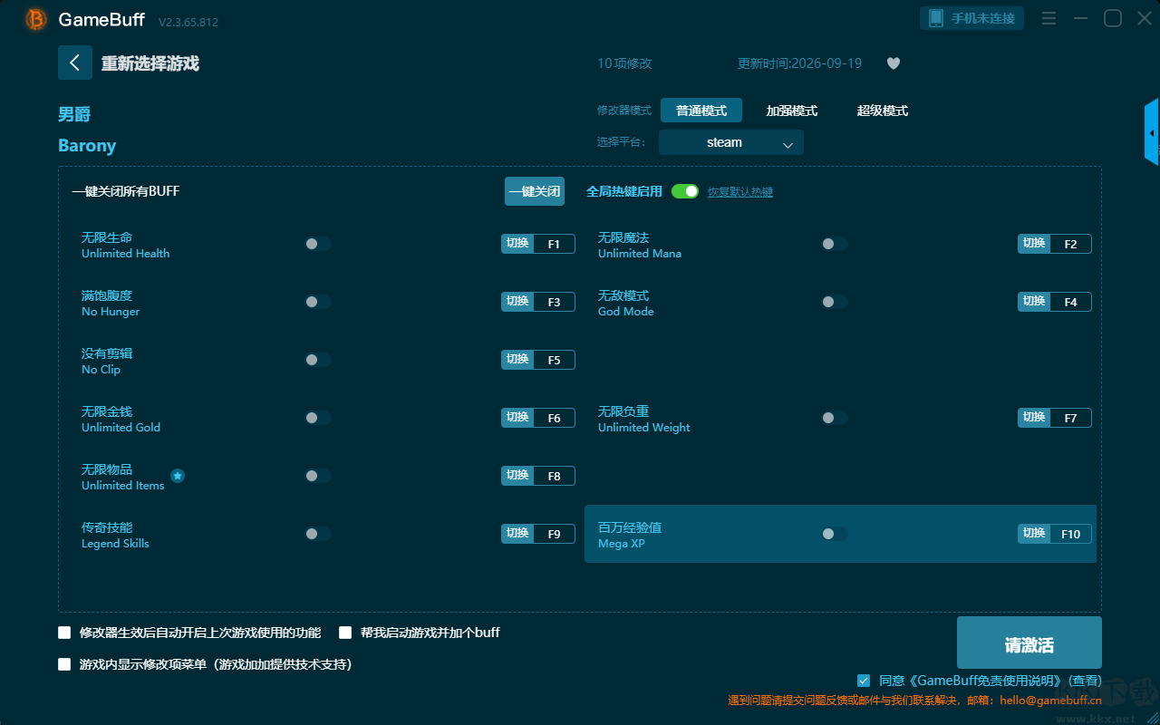Click the update time 2026-09-19 text

pyautogui.click(x=800, y=63)
